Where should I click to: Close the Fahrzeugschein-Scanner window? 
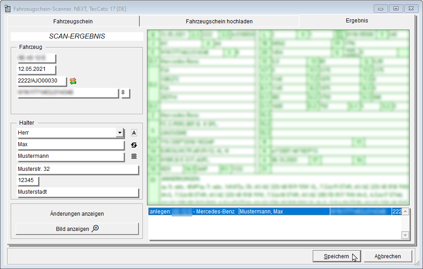[x=411, y=9]
